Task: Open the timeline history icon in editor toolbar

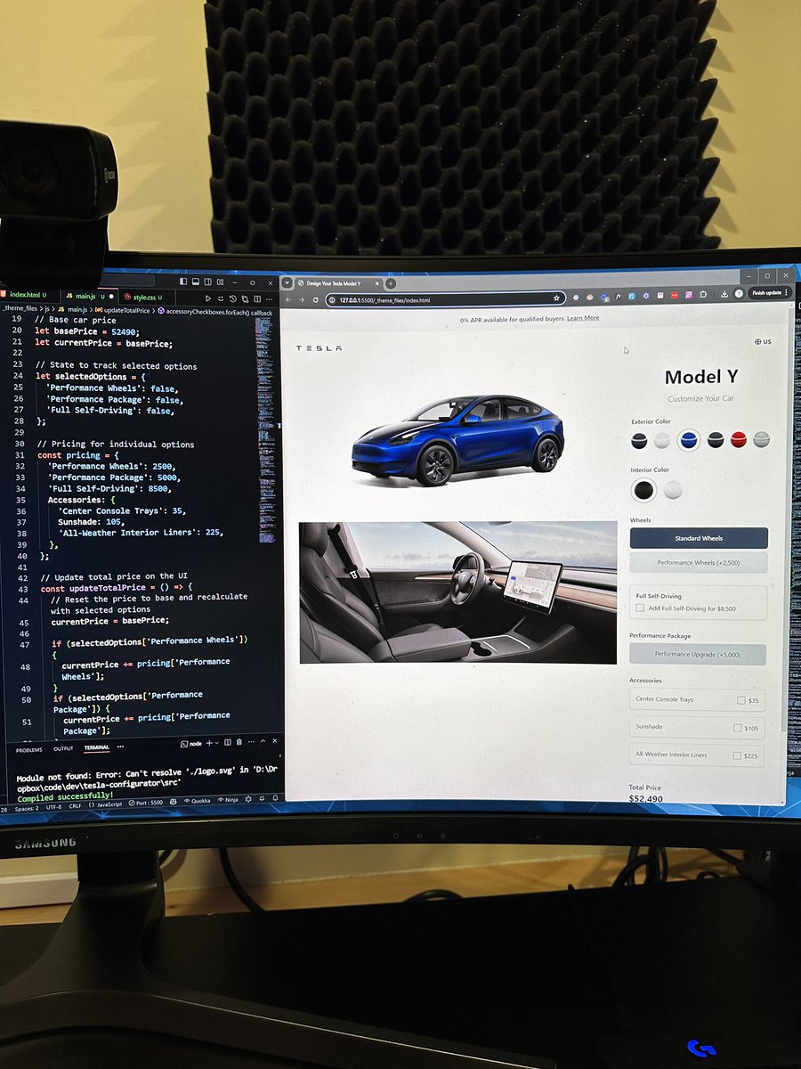Action: [232, 298]
